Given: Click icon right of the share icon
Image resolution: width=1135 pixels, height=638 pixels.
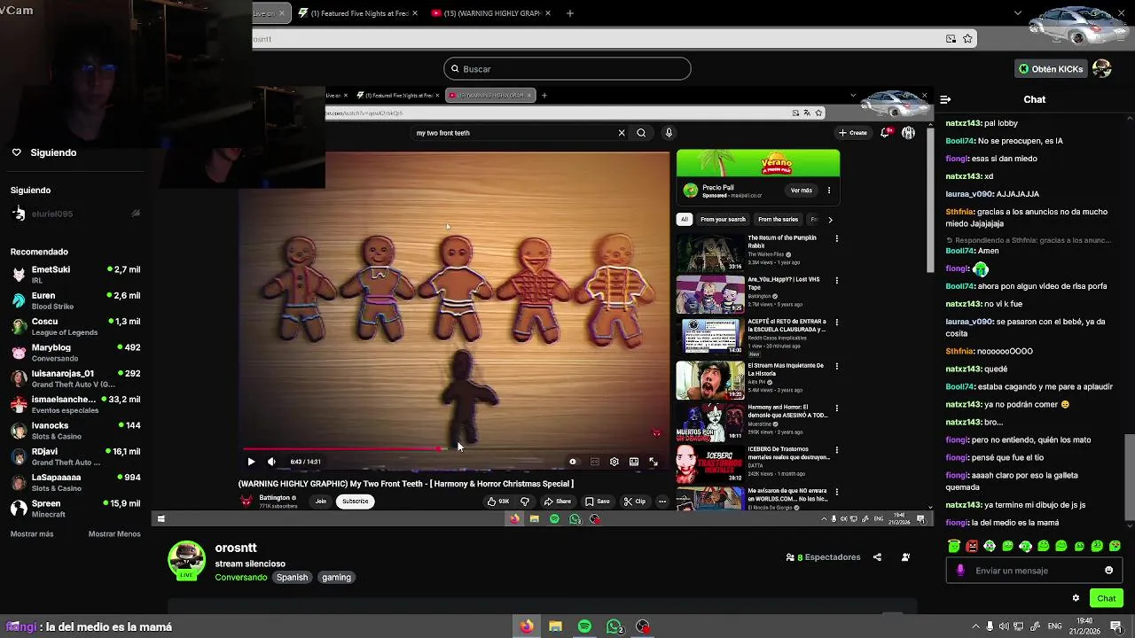Looking at the screenshot, I should point(905,557).
